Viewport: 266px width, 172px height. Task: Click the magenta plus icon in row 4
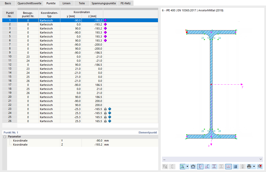click(x=105, y=32)
